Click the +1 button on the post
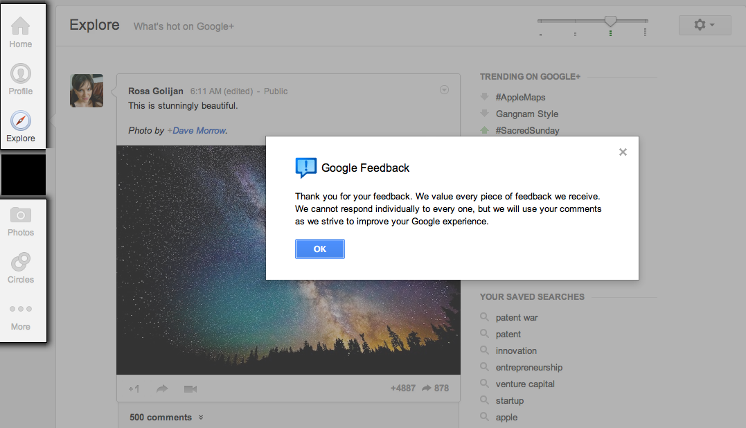The height and width of the screenshot is (428, 746). (134, 389)
